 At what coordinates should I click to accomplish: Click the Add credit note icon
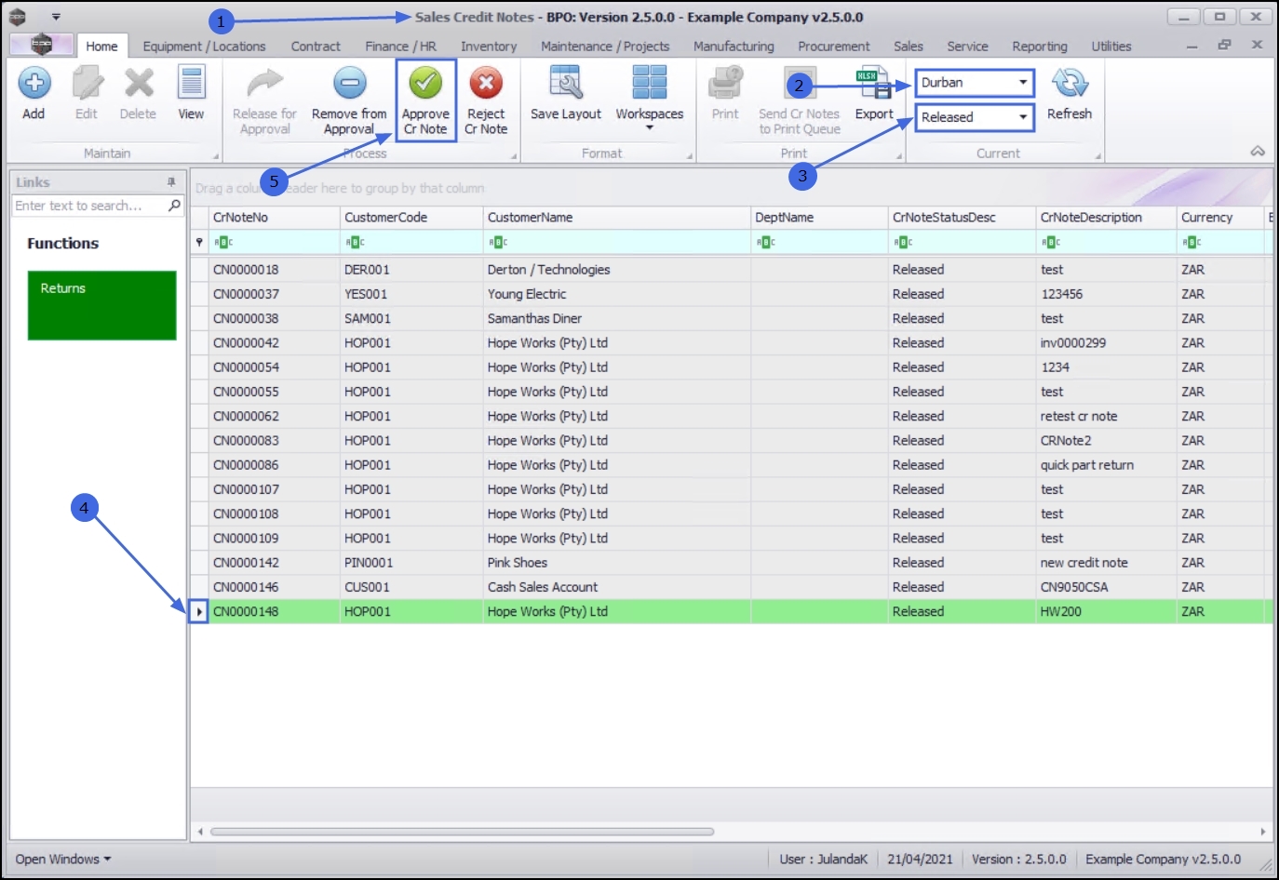pyautogui.click(x=34, y=84)
